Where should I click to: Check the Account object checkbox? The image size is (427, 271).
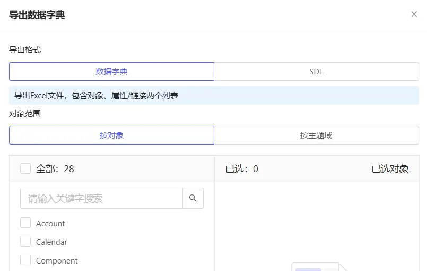coord(25,223)
